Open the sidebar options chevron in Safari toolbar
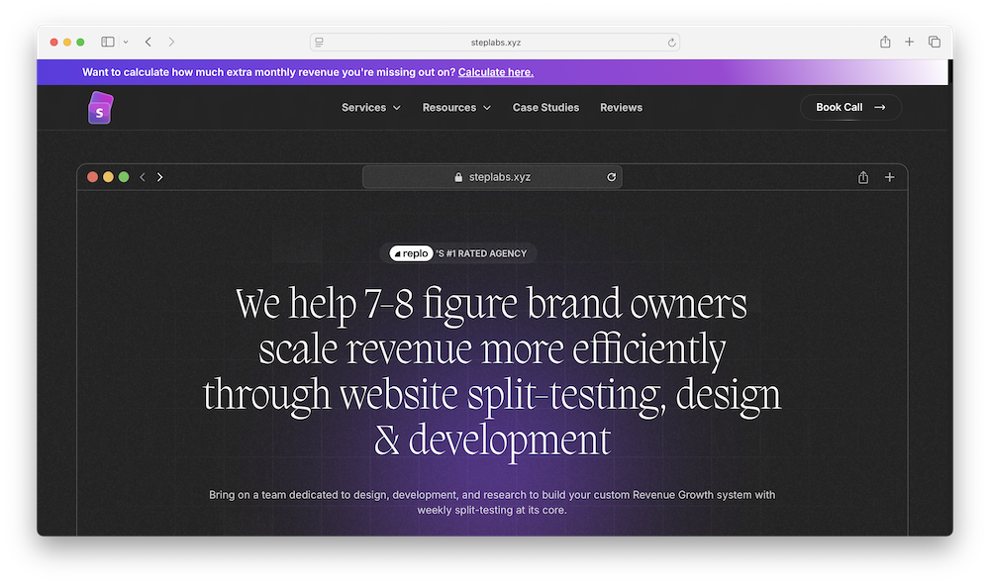The image size is (990, 585). pyautogui.click(x=126, y=43)
